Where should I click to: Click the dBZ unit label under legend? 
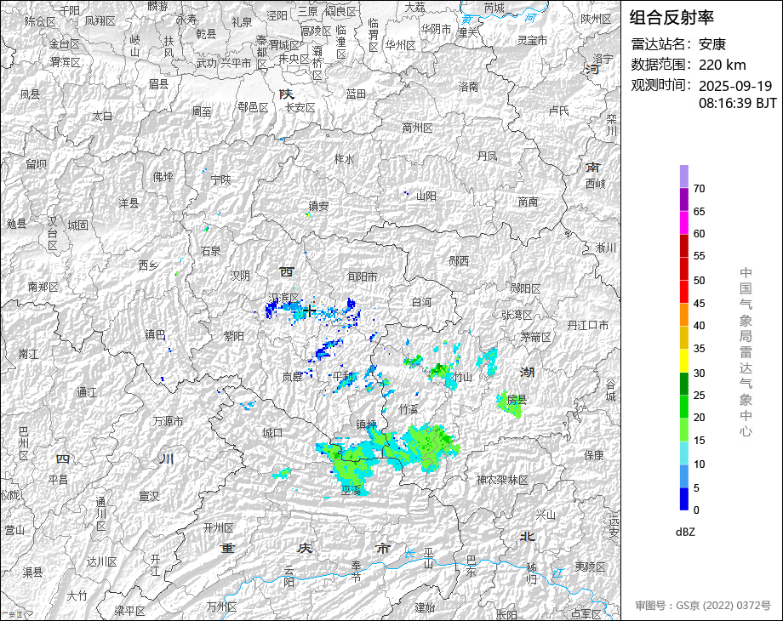point(685,532)
